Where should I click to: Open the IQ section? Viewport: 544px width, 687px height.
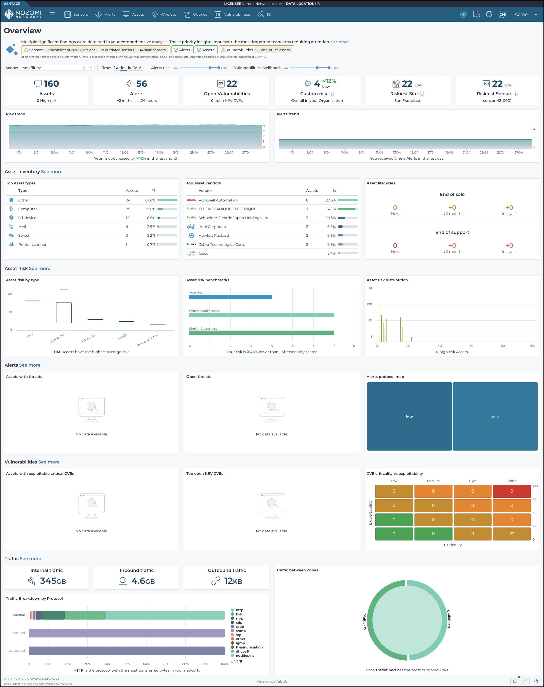click(x=264, y=14)
